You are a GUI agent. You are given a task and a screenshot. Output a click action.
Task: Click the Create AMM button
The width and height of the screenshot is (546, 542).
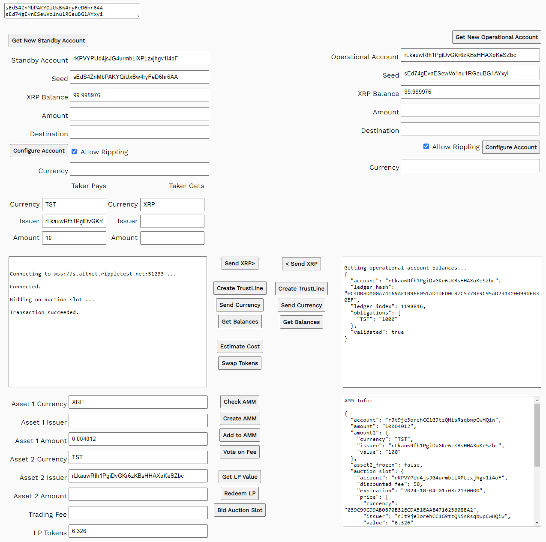(x=240, y=419)
